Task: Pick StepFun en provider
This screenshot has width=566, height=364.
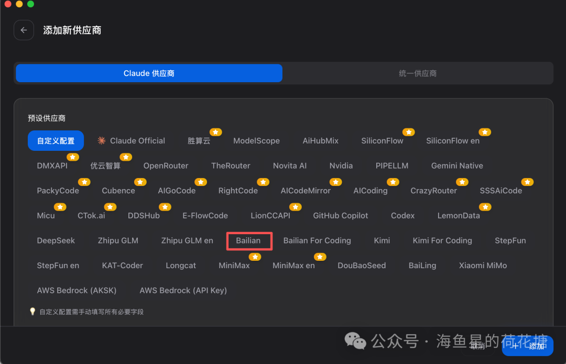Action: (58, 265)
